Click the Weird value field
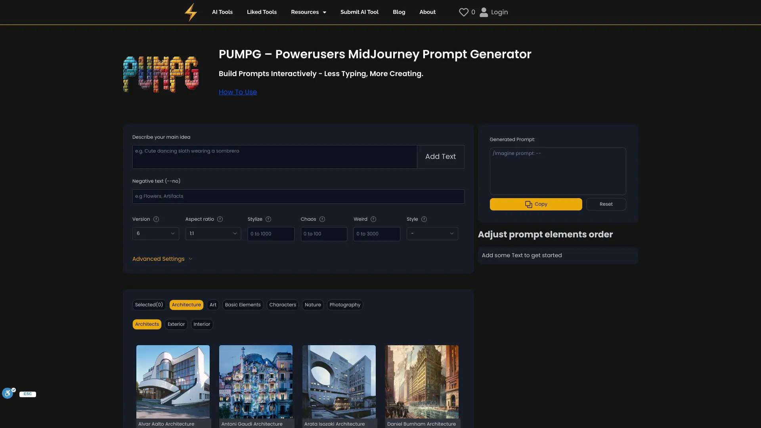Image resolution: width=761 pixels, height=428 pixels. [377, 234]
